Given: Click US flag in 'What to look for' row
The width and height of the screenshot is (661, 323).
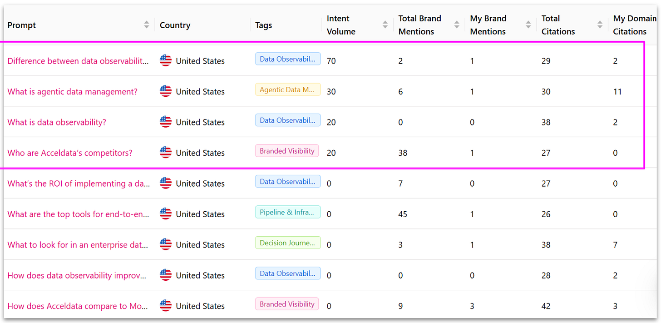Looking at the screenshot, I should pos(166,244).
